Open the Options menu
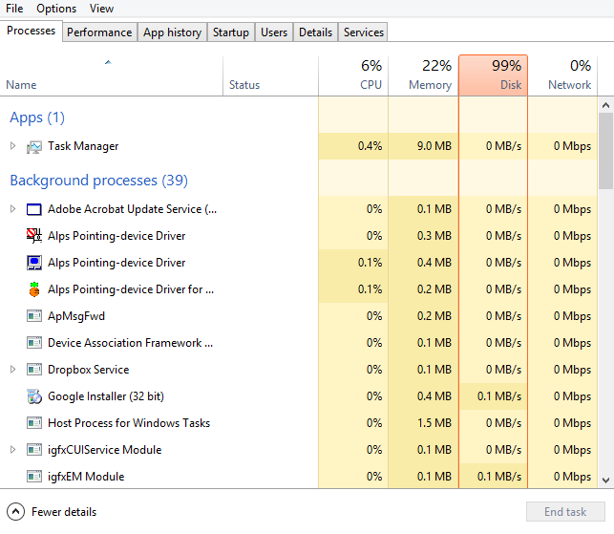Screen dimensions: 614x534 coord(56,9)
